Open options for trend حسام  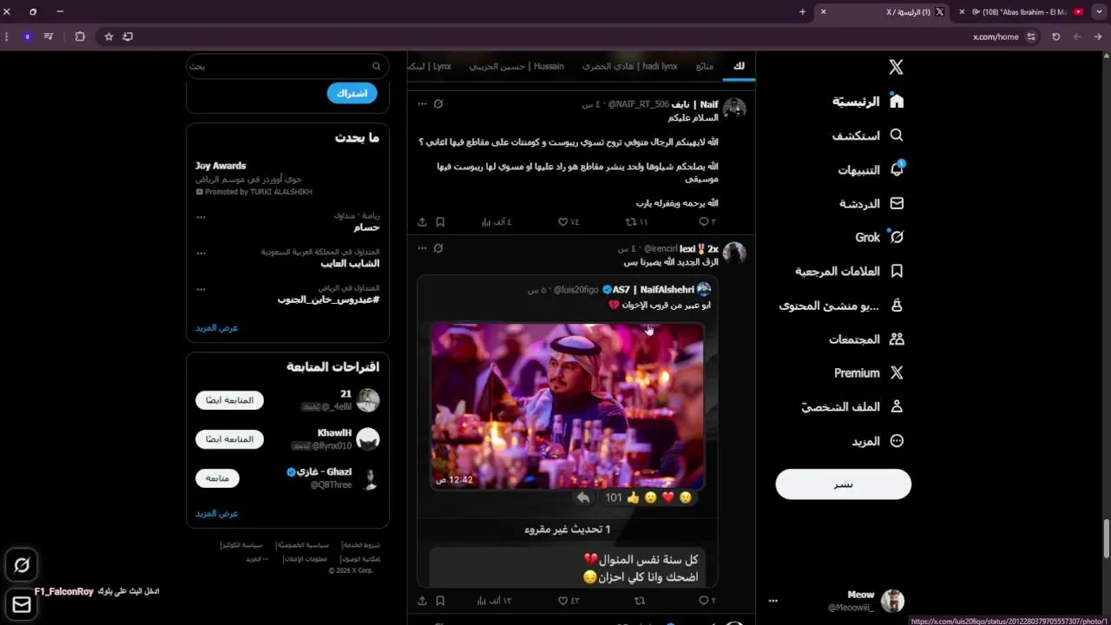(201, 217)
